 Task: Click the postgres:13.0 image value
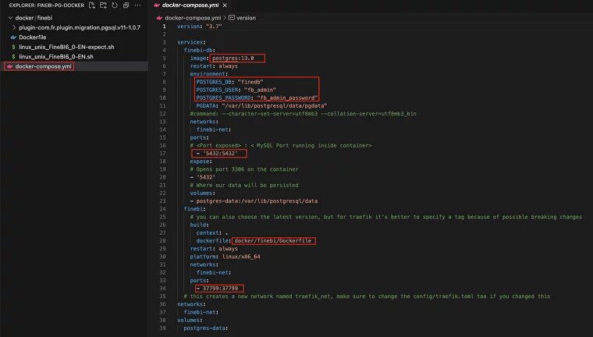tap(233, 59)
